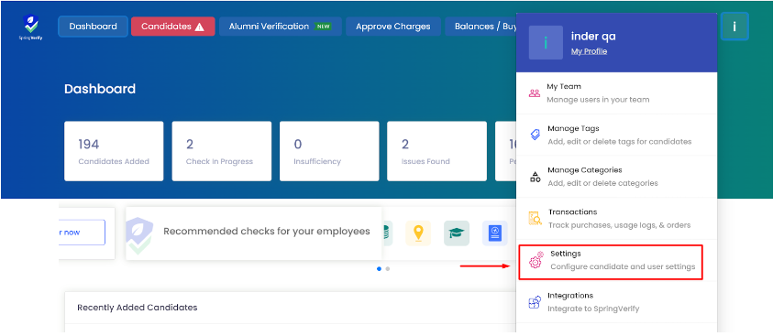Select Manage Categories menu entry
The height and width of the screenshot is (336, 784).
click(617, 176)
